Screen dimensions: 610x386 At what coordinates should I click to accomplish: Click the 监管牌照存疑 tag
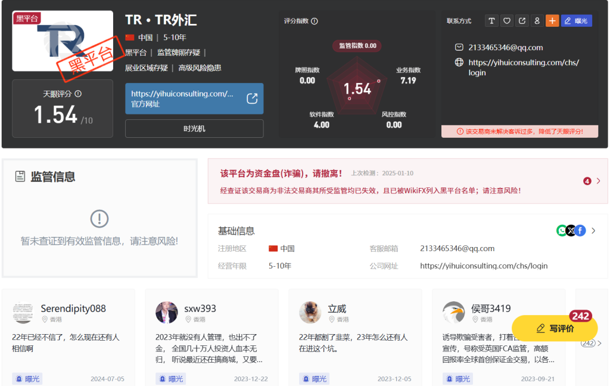pos(179,53)
